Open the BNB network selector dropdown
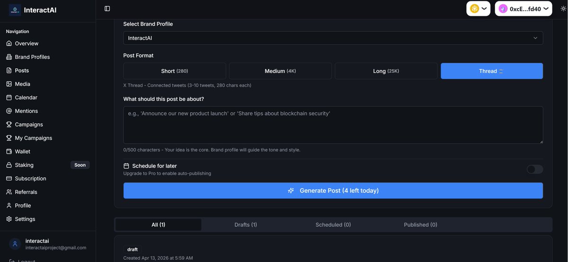The width and height of the screenshot is (568, 262). pos(478,9)
